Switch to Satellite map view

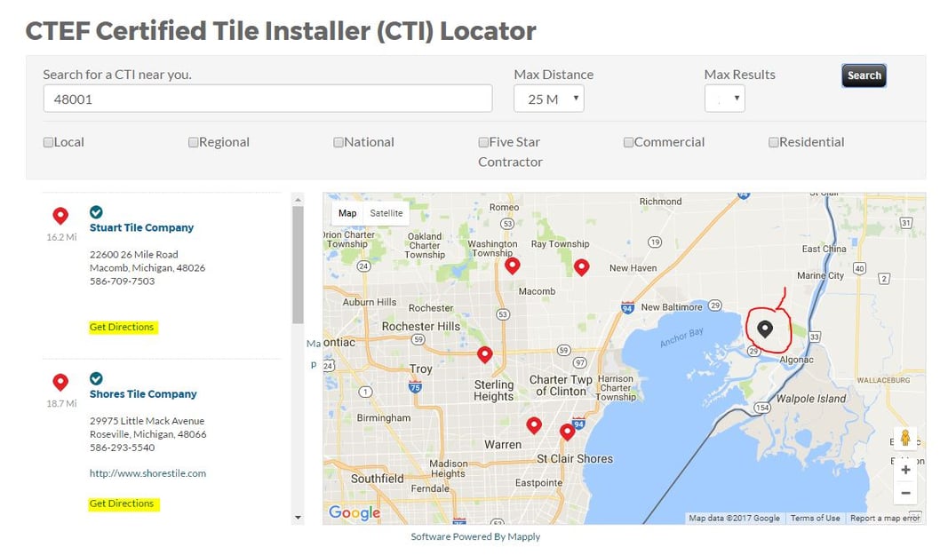point(386,213)
